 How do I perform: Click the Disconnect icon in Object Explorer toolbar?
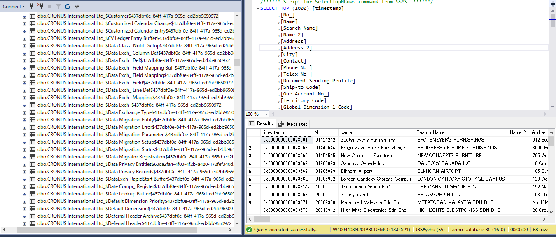(x=41, y=6)
